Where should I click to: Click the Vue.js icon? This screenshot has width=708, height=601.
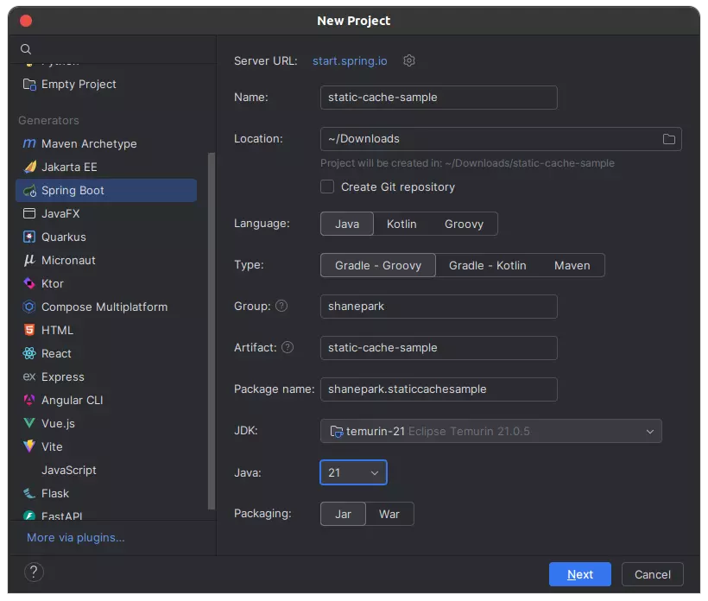[x=29, y=423]
